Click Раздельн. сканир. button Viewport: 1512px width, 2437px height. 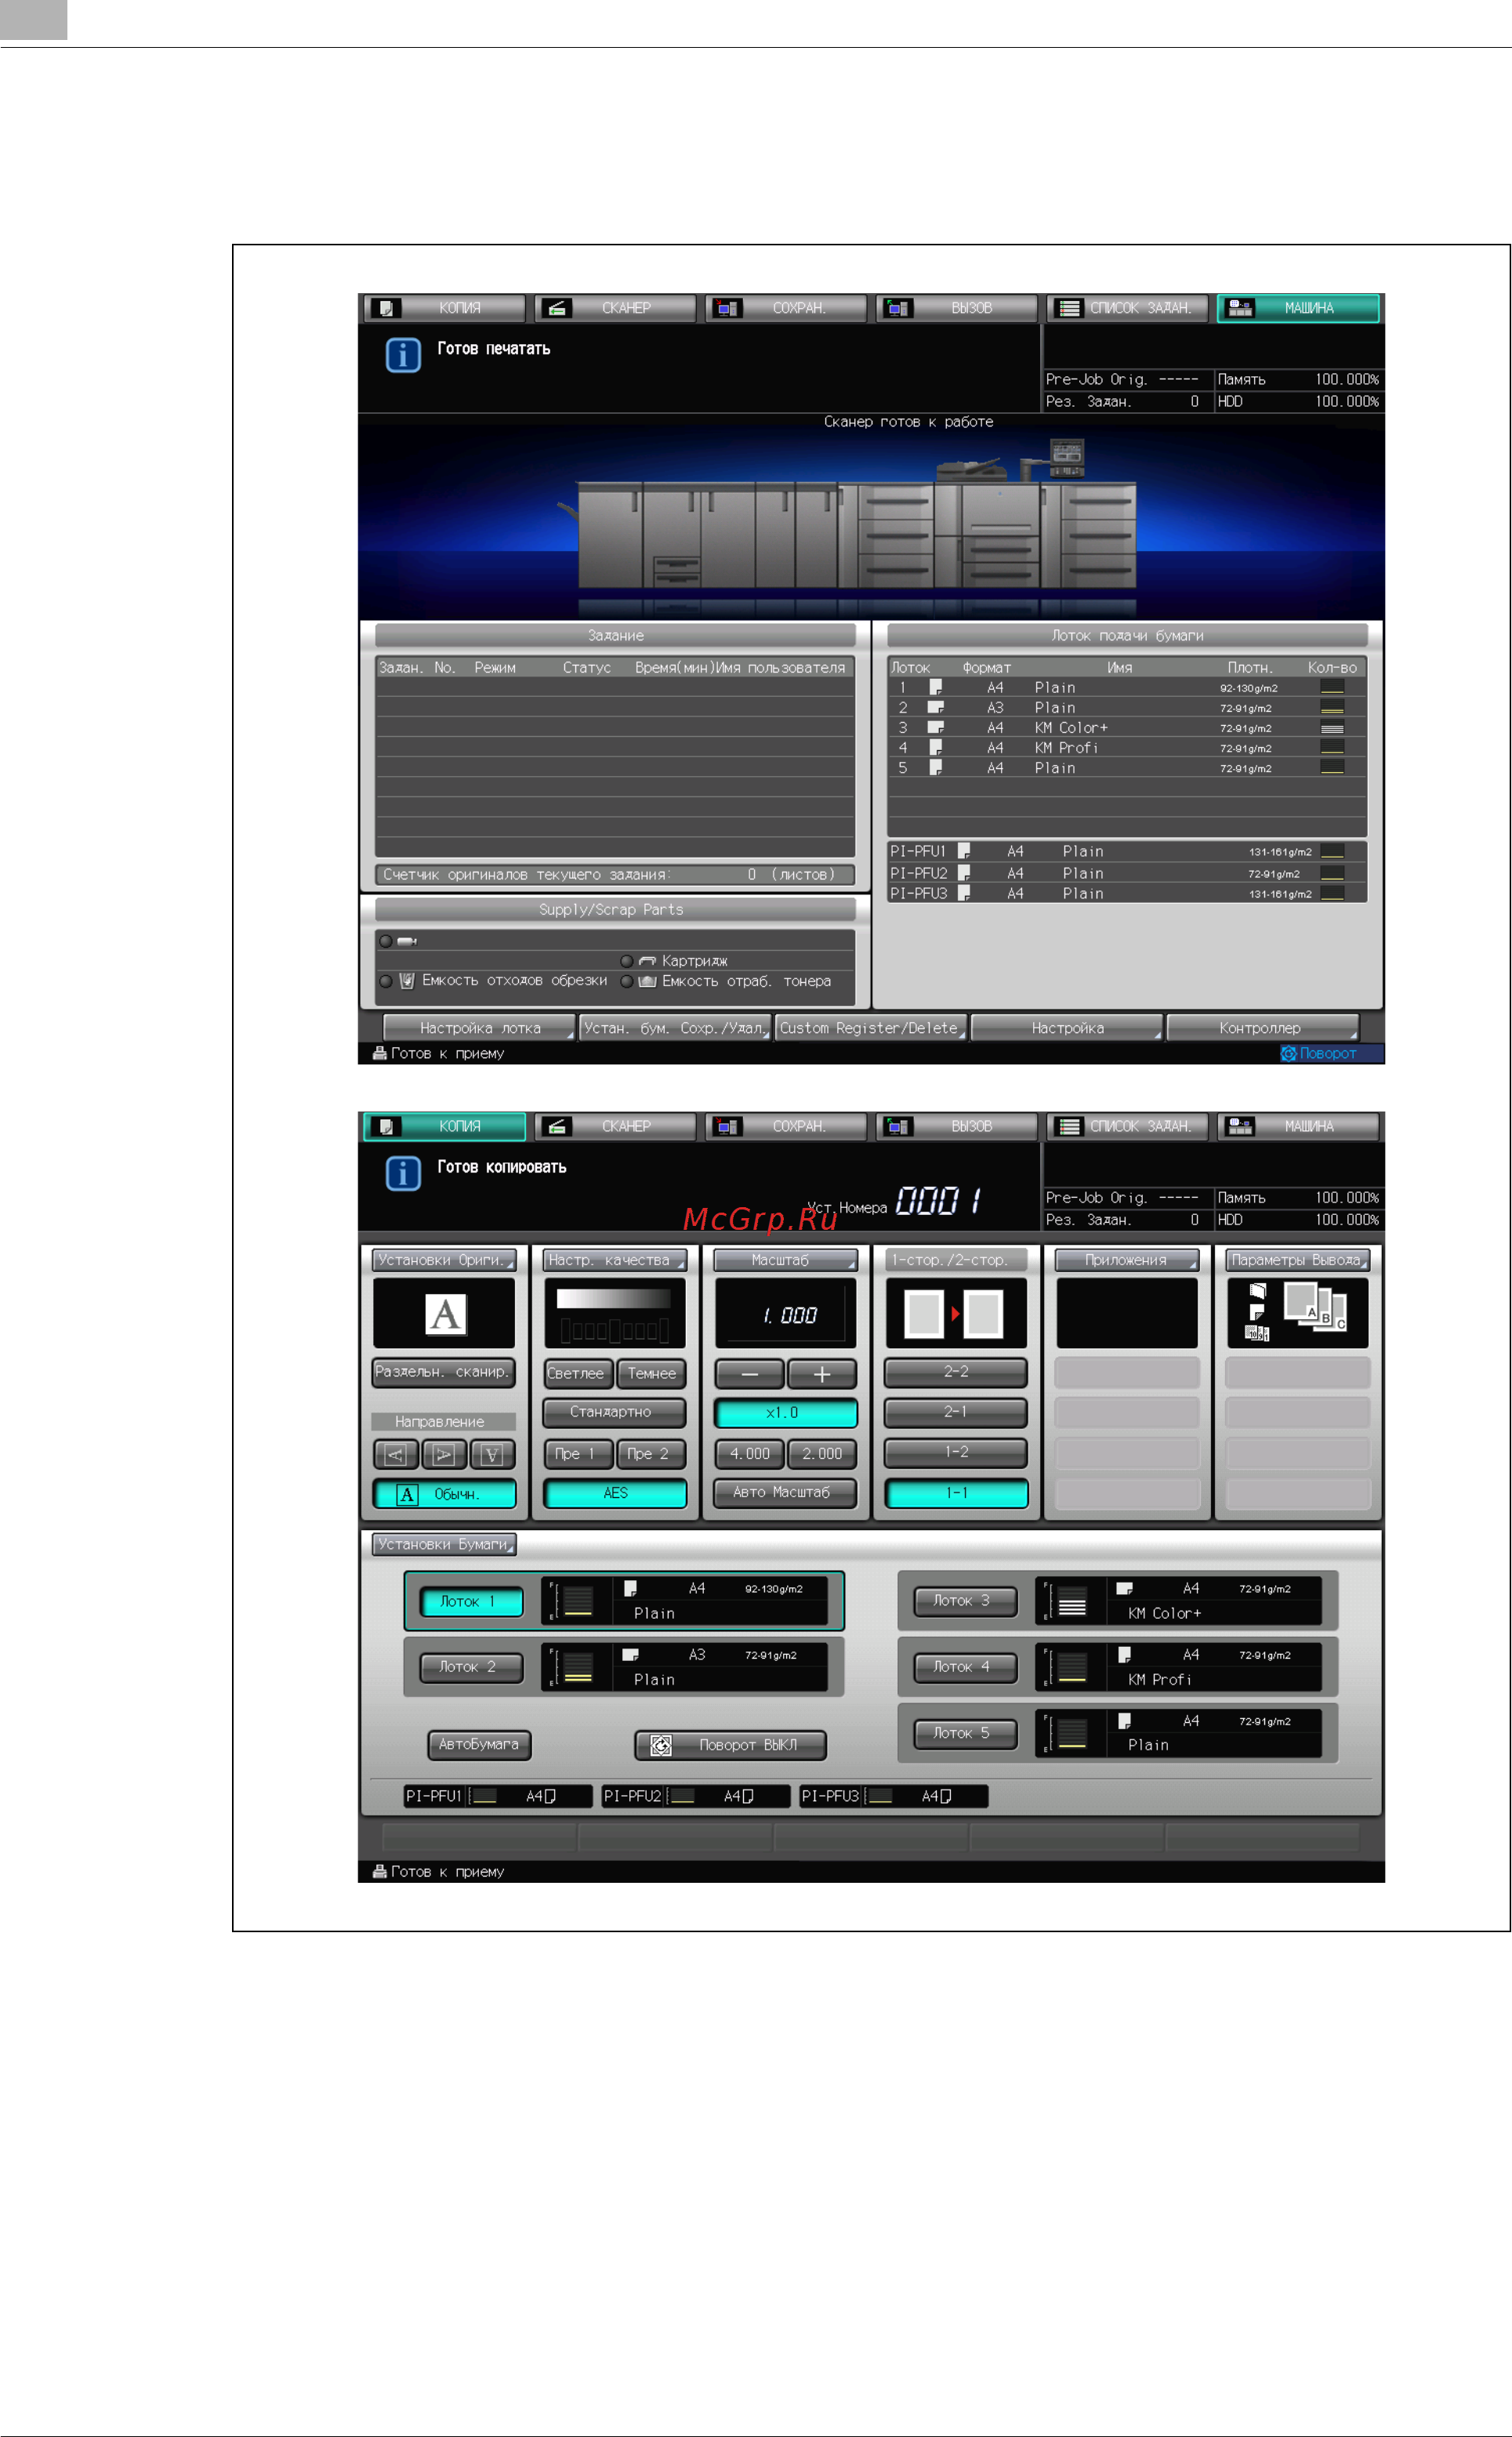click(444, 1372)
